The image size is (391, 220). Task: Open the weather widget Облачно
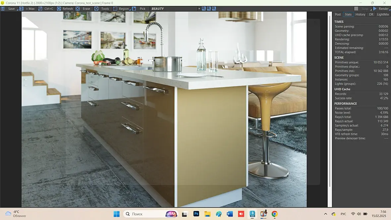tap(16, 214)
